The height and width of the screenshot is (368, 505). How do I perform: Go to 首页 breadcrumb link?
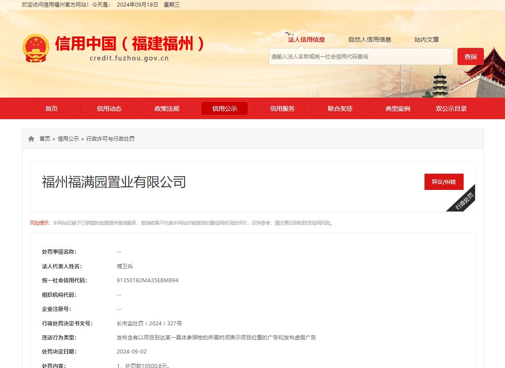tap(45, 139)
